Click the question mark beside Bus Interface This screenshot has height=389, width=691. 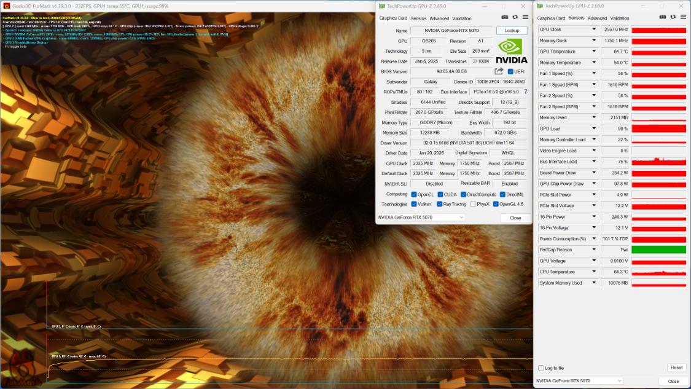coord(526,92)
